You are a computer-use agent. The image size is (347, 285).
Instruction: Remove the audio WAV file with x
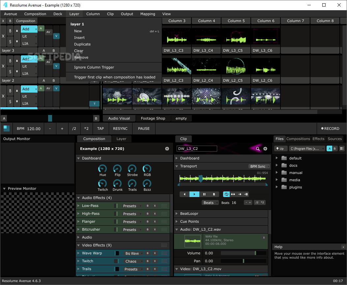coord(264,238)
